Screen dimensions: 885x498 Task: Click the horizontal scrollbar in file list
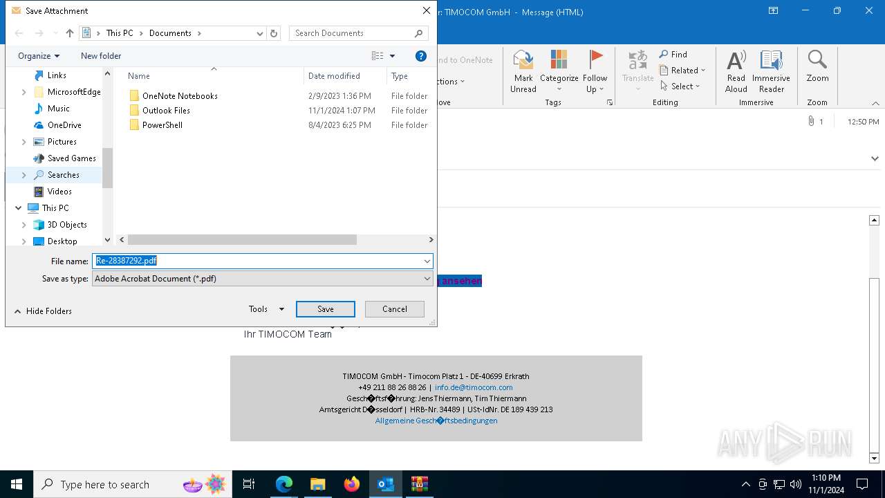(242, 239)
